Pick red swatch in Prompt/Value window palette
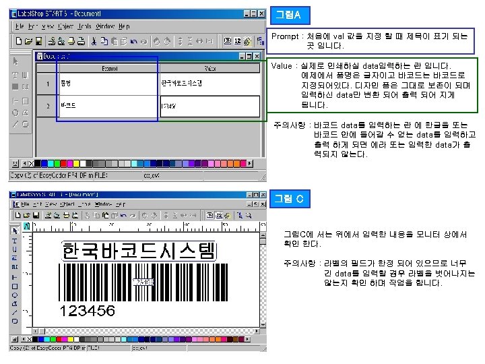The image size is (485, 364). pos(63,163)
